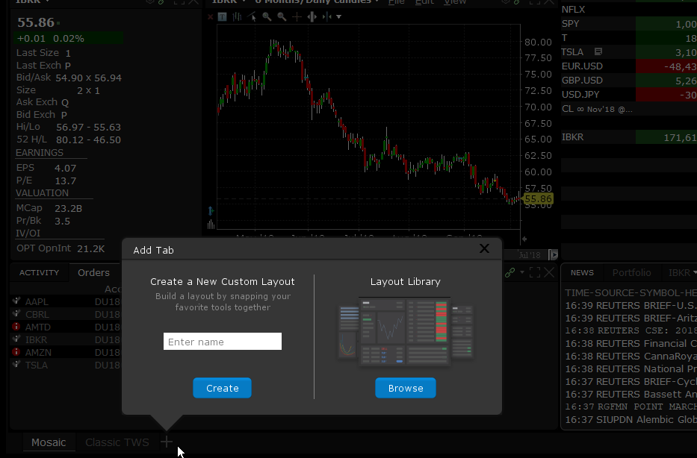Click the blue arrow icon left of chart
Viewport: 697px width, 458px height.
211,210
